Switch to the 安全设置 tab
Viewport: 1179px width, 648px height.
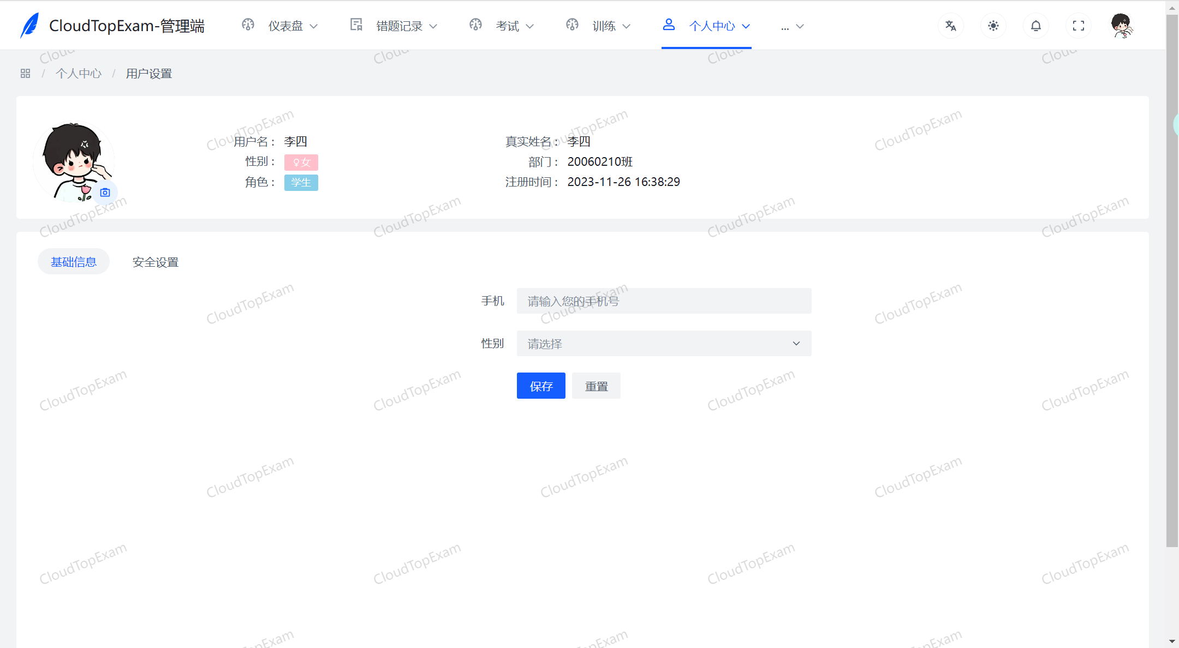pos(155,262)
